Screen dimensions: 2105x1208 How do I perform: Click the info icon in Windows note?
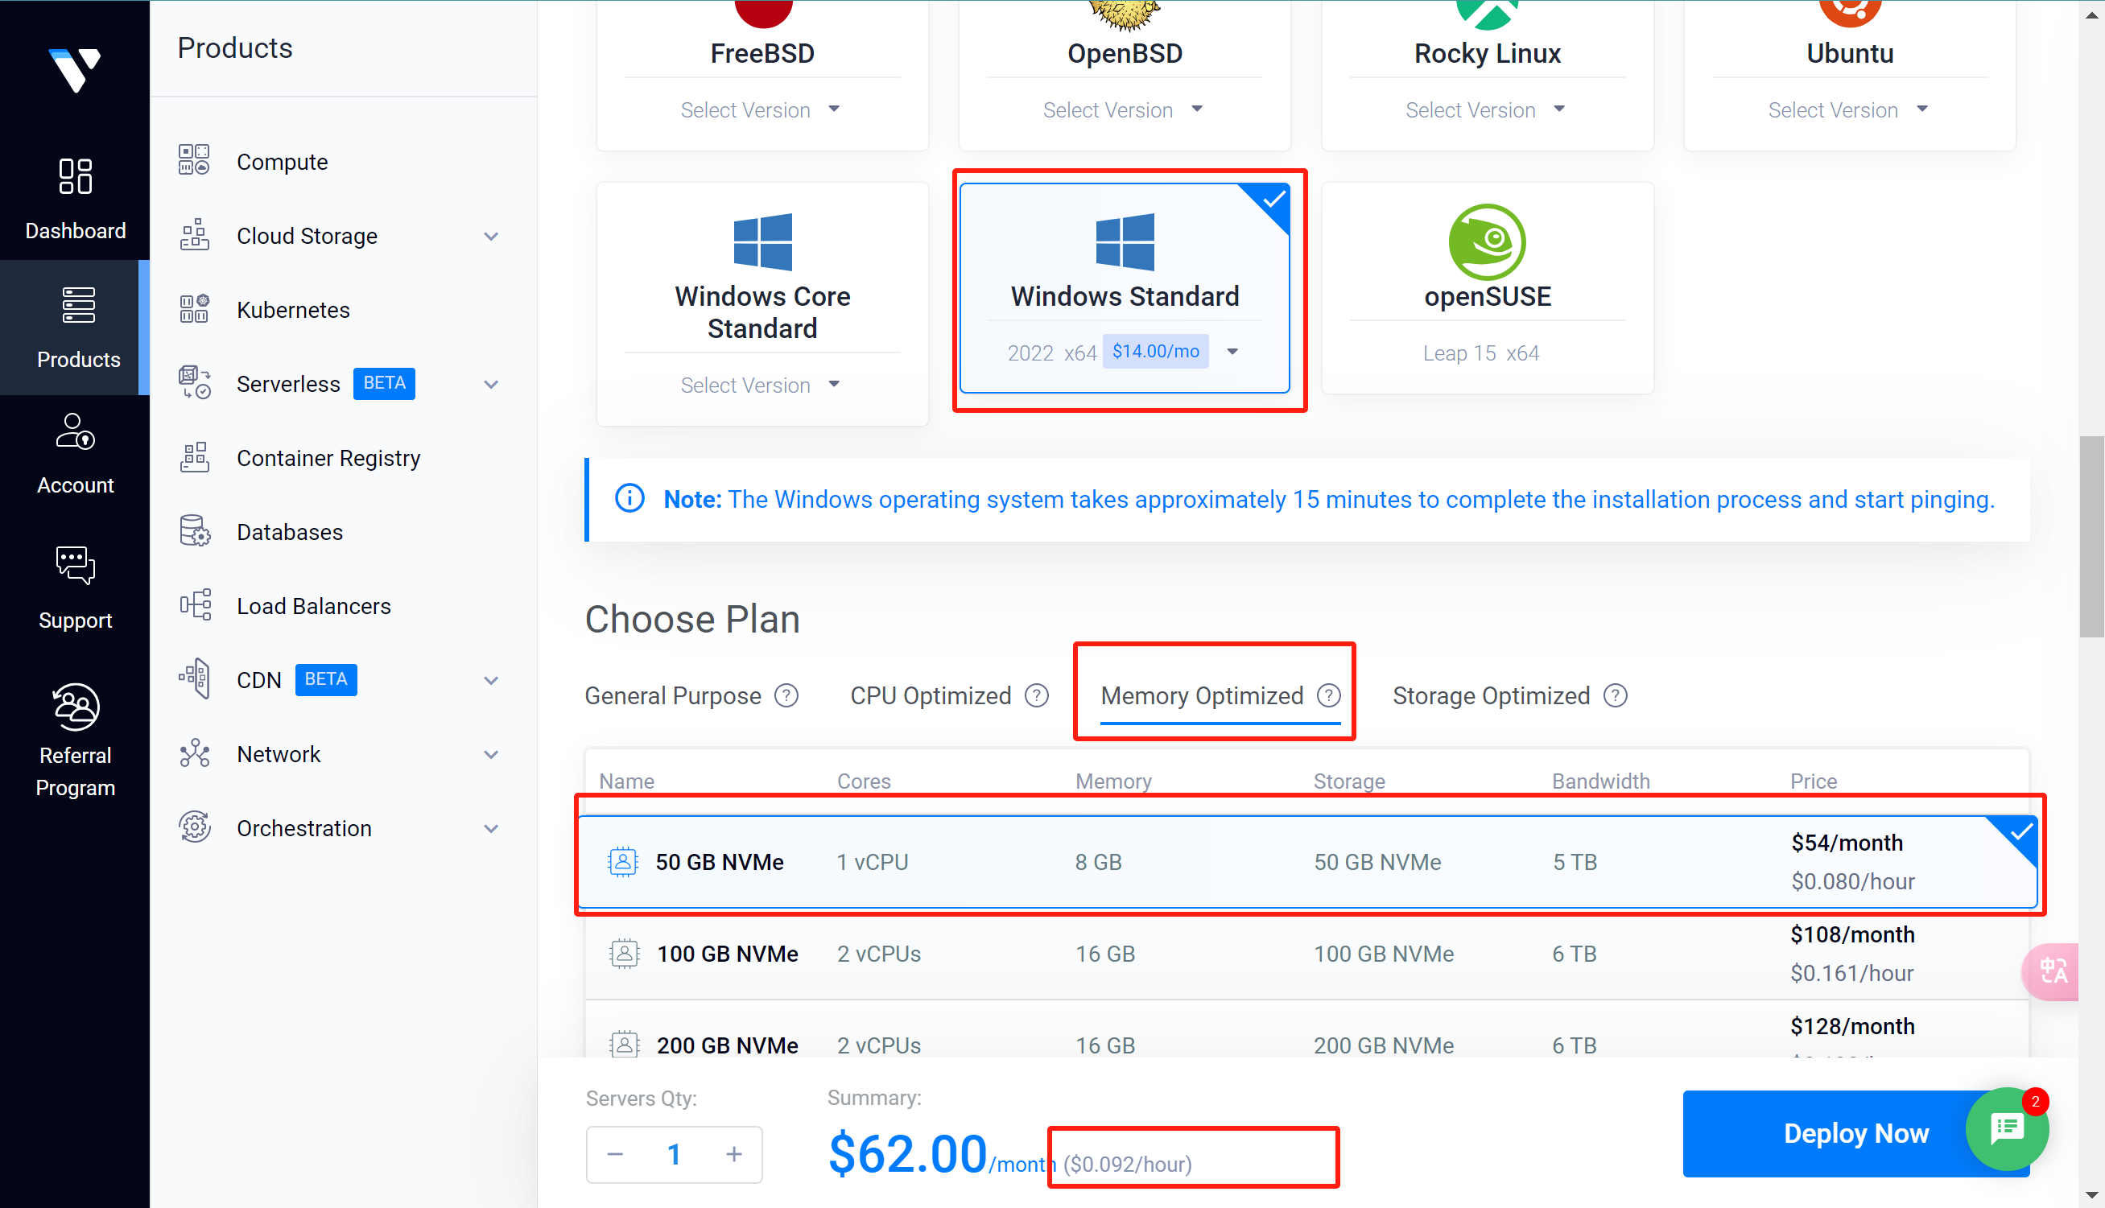point(629,499)
